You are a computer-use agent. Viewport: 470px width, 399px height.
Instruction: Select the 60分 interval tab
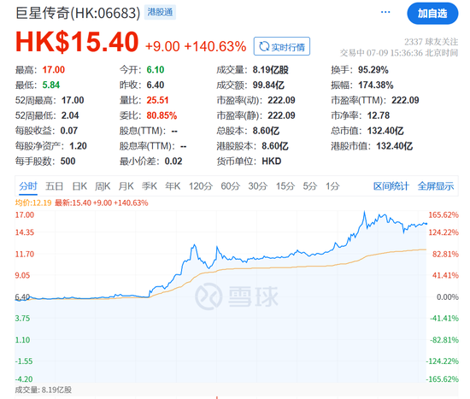230,186
